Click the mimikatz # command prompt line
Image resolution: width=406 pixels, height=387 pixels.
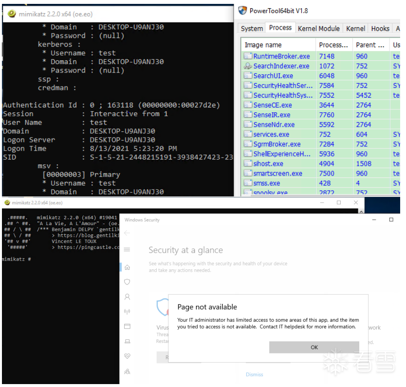(x=17, y=259)
